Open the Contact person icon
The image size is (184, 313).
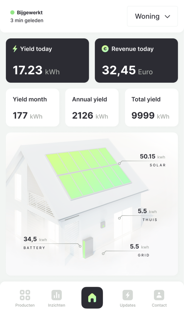(159, 295)
